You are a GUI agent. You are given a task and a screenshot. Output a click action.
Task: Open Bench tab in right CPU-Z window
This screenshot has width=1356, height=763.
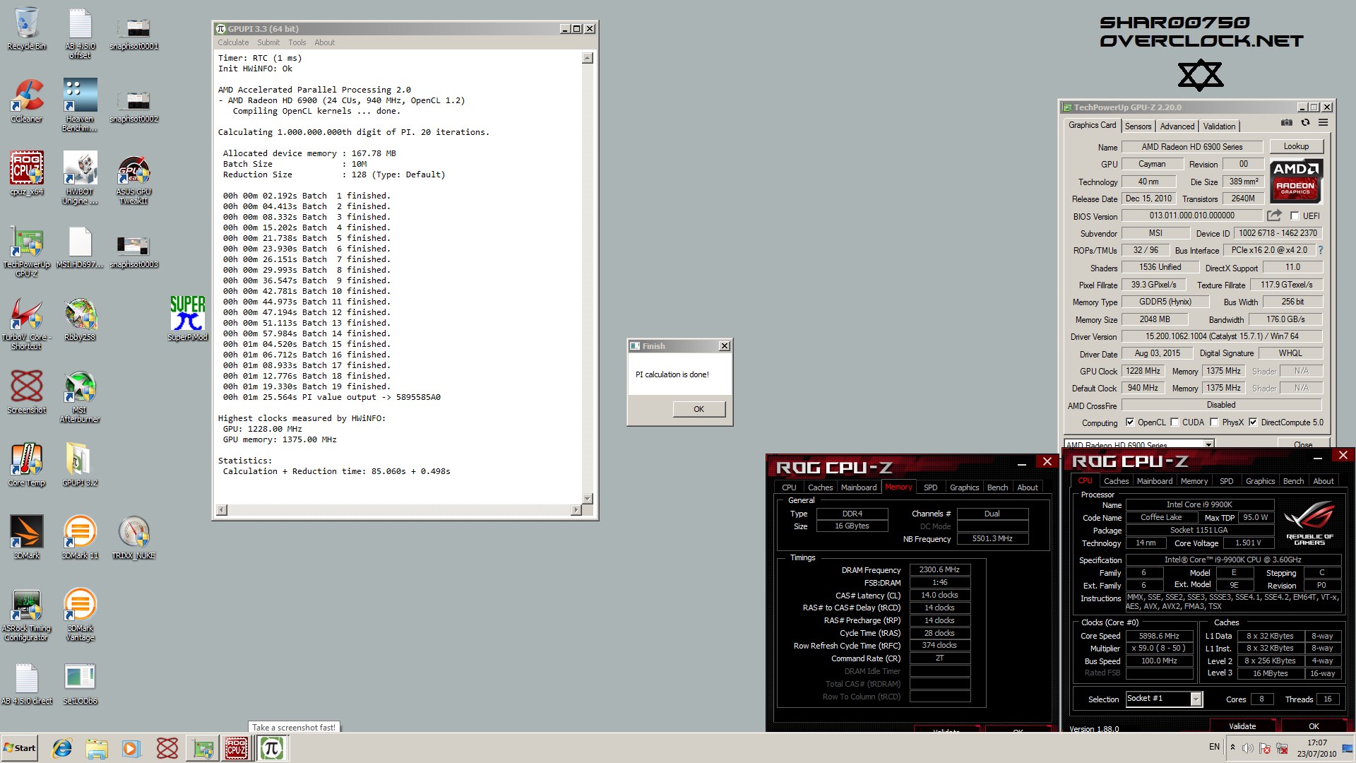pyautogui.click(x=1293, y=481)
